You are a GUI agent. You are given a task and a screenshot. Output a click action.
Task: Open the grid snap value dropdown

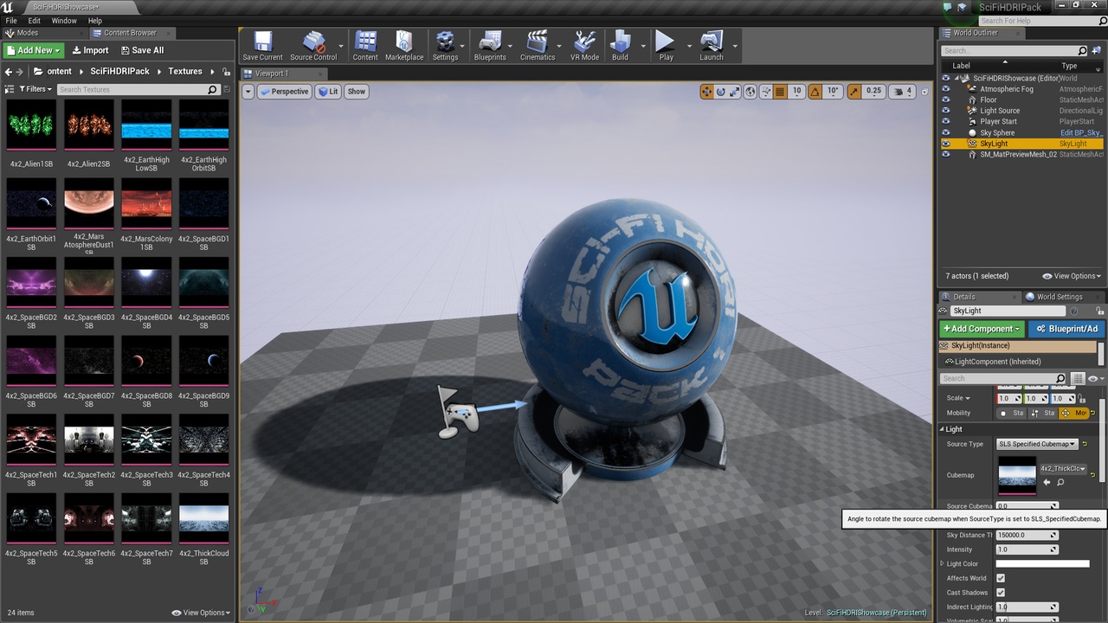tap(796, 91)
